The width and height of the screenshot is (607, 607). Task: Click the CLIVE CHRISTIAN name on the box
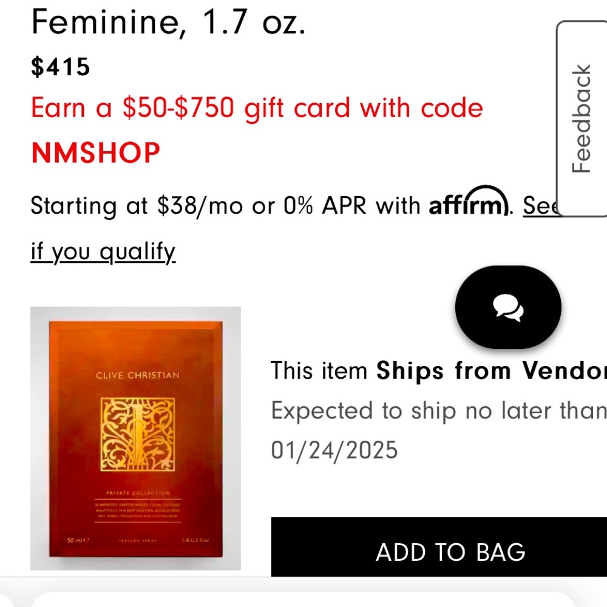click(x=138, y=375)
